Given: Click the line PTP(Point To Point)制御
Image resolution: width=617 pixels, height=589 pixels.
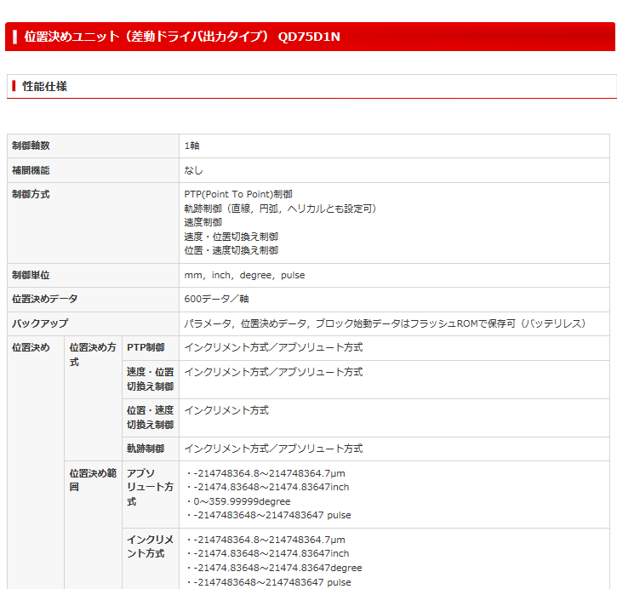Looking at the screenshot, I should coord(238,194).
